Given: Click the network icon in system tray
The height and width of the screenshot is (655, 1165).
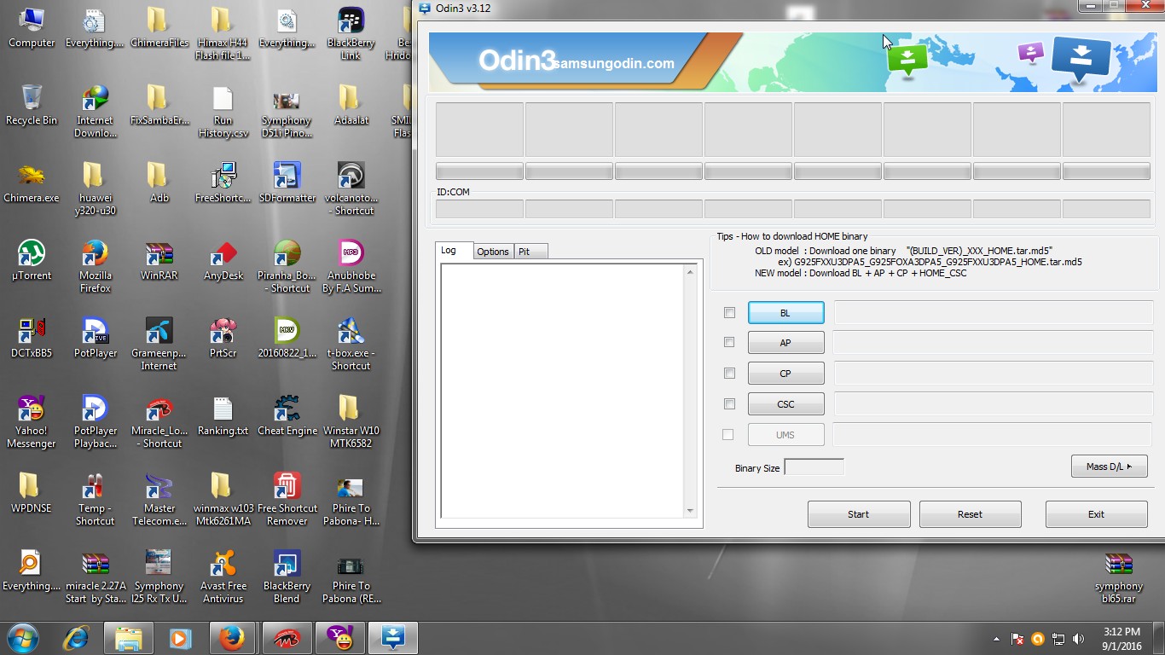Looking at the screenshot, I should 1058,639.
